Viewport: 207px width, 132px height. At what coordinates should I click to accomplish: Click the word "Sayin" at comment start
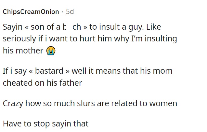(x=13, y=27)
